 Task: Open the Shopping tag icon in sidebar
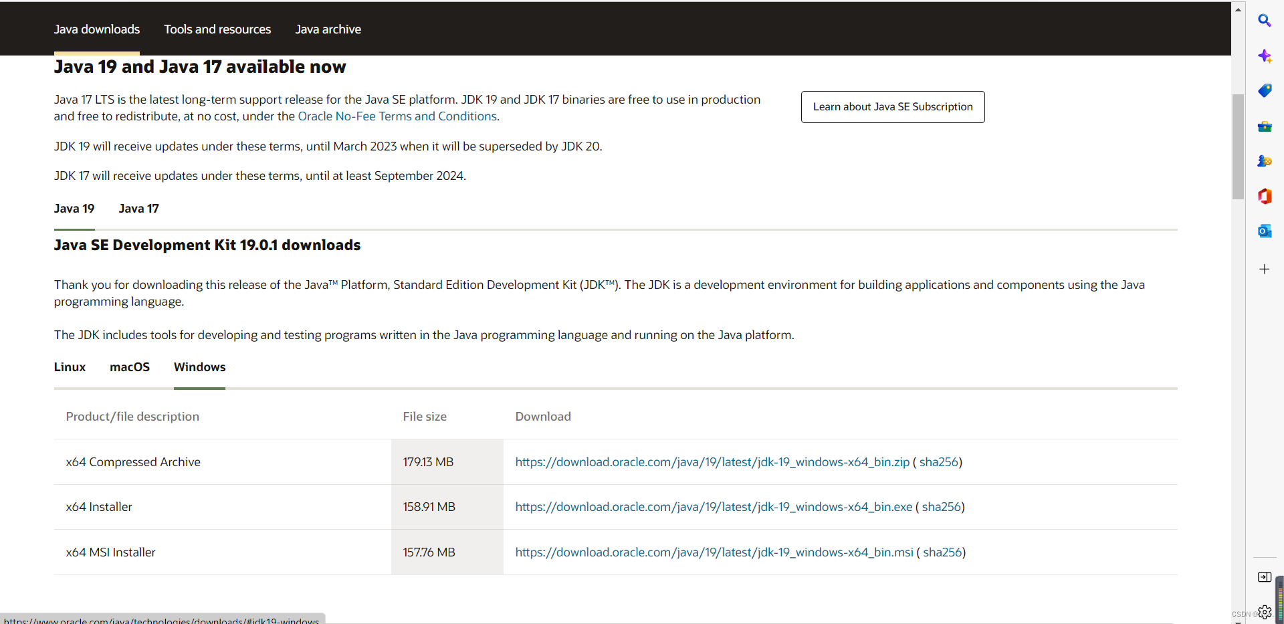[x=1264, y=91]
